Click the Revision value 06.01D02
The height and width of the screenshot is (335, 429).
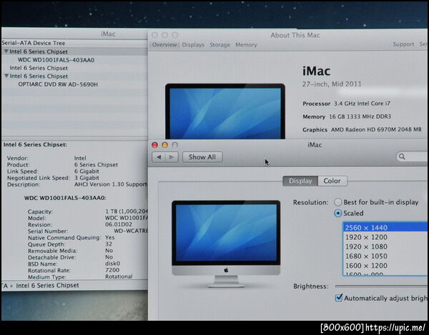click(x=119, y=224)
